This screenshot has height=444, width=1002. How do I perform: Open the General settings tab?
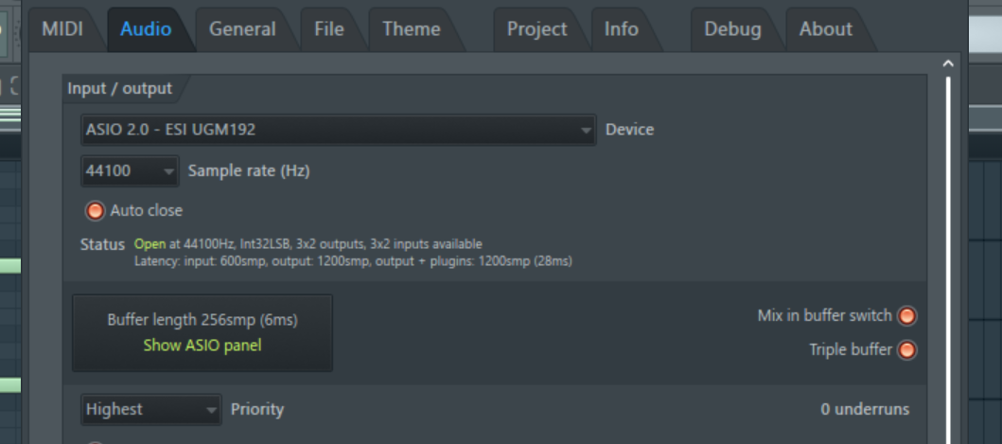coord(242,29)
